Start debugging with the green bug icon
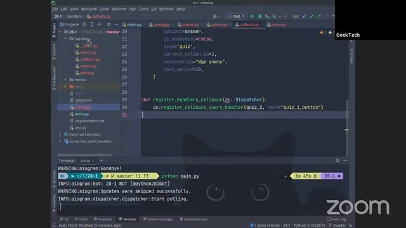The width and height of the screenshot is (406, 228). point(259,16)
